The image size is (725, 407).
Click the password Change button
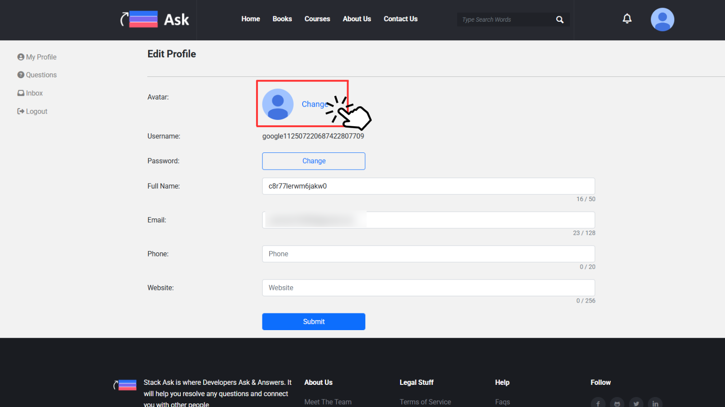[314, 161]
